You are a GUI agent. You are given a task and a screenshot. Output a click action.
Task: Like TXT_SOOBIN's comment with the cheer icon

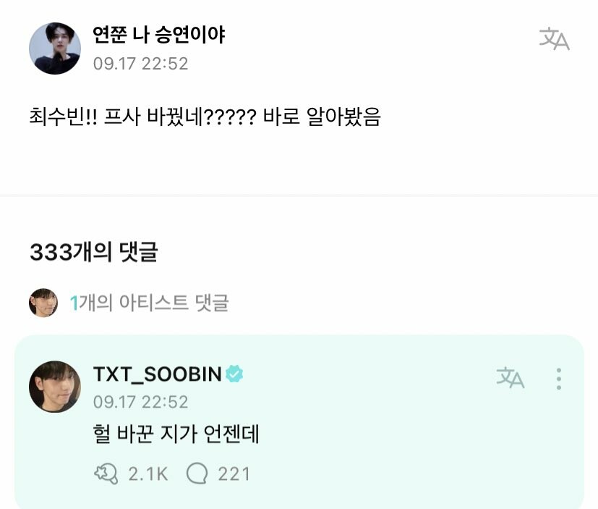(106, 474)
